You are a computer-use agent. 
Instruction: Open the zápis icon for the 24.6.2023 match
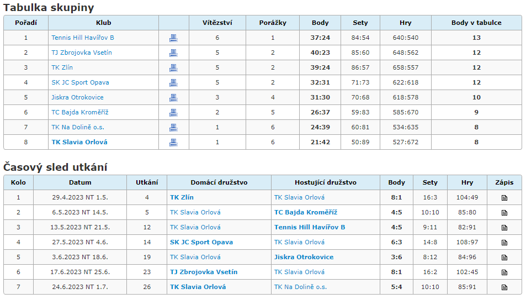(504, 287)
